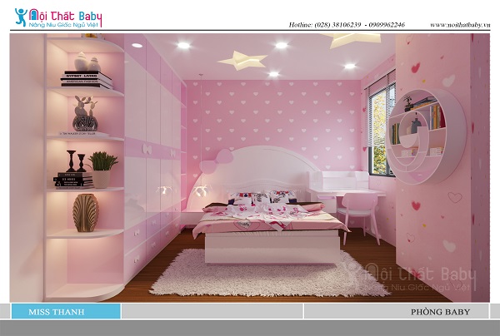Open the www.noithatbaby.vn link
This screenshot has height=336, width=500.
pos(460,25)
